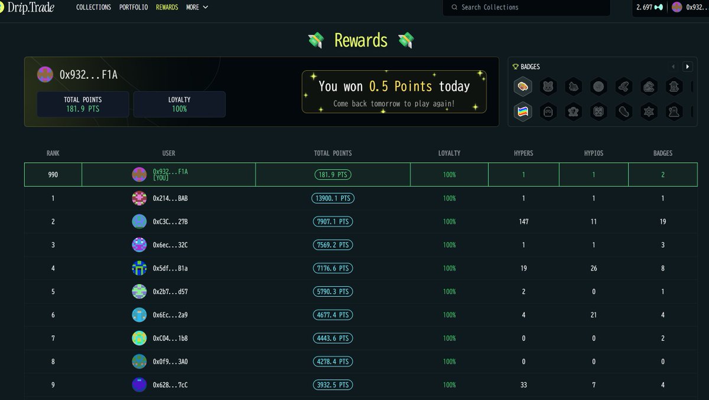Select the locked cat-face badge
Screen dimensions: 709x400
pos(548,86)
